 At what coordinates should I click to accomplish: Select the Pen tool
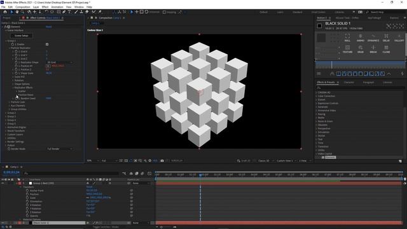point(64,12)
